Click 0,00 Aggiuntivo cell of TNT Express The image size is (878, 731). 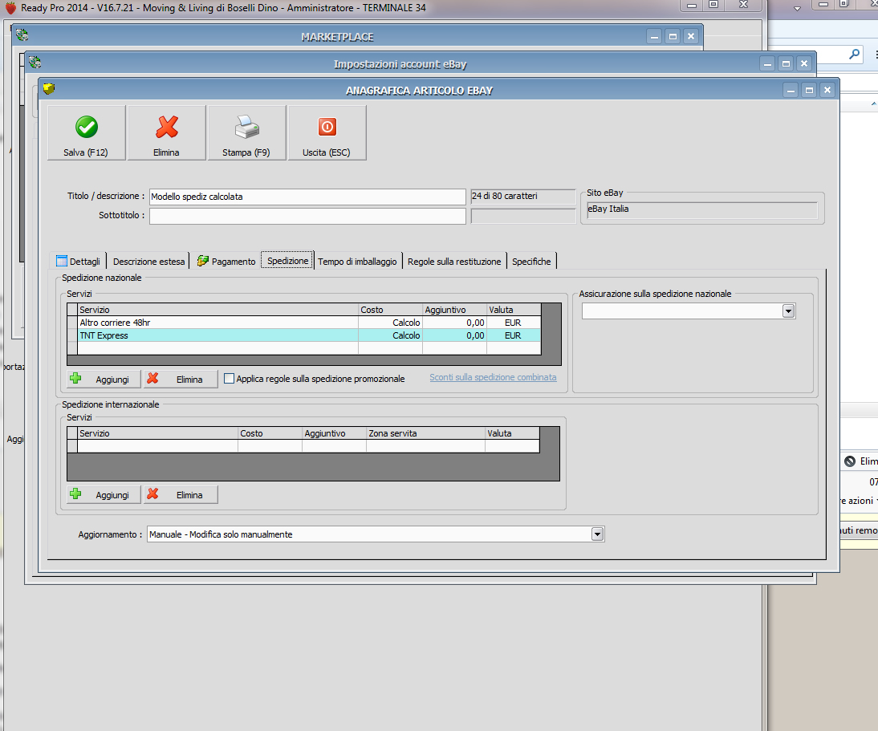coord(455,335)
